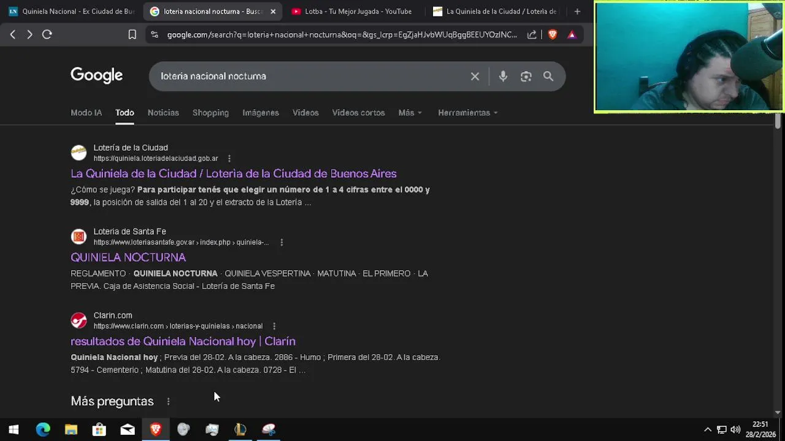Click the Loteria de Santa Fe favicon
Screen dimensions: 785x441
point(78,236)
